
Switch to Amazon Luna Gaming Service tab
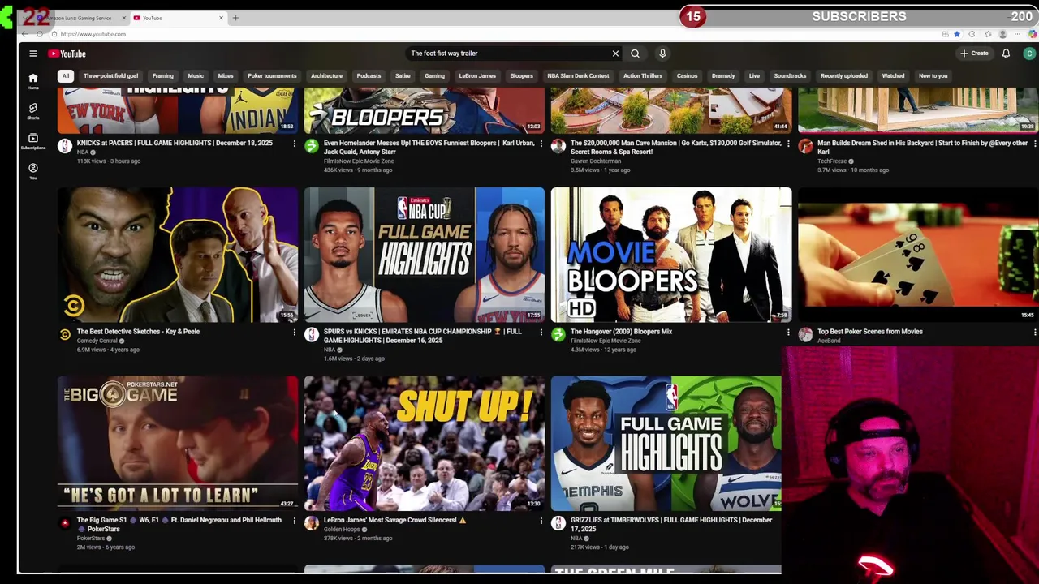point(80,18)
